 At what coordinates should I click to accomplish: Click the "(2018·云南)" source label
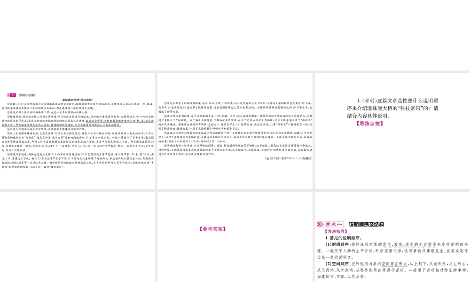tap(27, 95)
